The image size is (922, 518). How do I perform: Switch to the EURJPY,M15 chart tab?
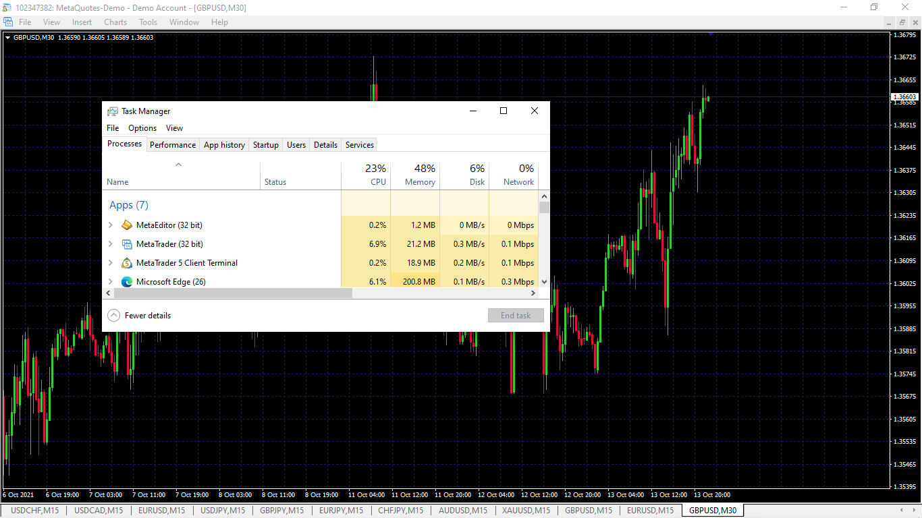click(341, 511)
